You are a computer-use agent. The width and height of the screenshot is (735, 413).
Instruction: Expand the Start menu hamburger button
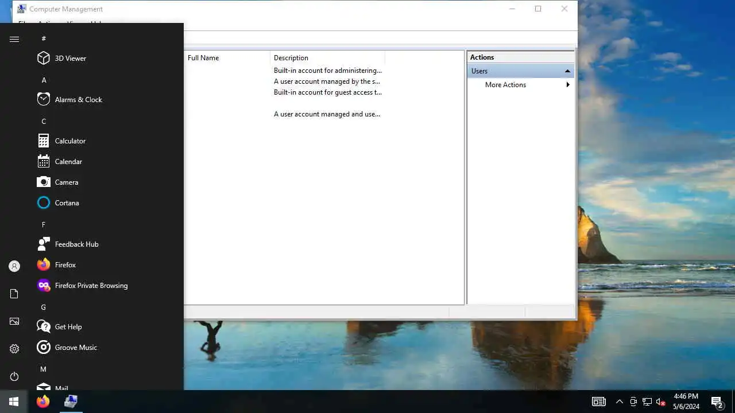14,39
